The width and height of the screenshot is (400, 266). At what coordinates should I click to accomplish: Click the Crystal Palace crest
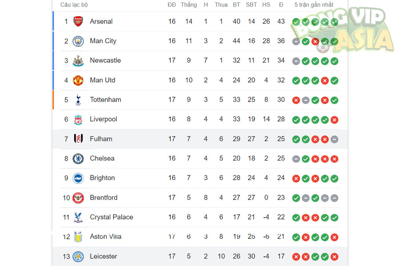[x=78, y=217]
